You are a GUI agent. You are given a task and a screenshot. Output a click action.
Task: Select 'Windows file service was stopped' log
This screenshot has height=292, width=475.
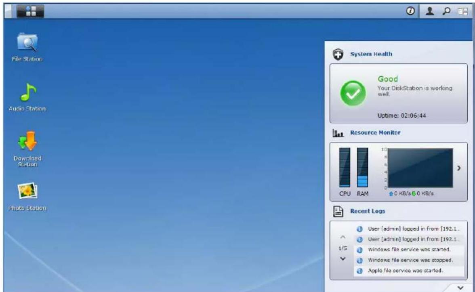point(409,260)
